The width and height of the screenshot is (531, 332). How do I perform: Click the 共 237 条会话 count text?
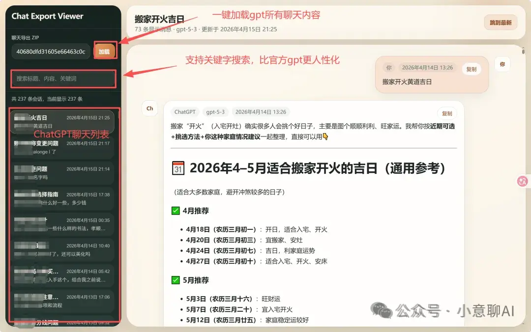tap(47, 99)
